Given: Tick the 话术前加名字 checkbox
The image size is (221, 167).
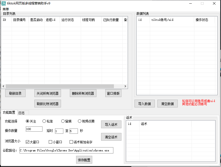Looking at the screenshot, I should pyautogui.click(x=71, y=142).
